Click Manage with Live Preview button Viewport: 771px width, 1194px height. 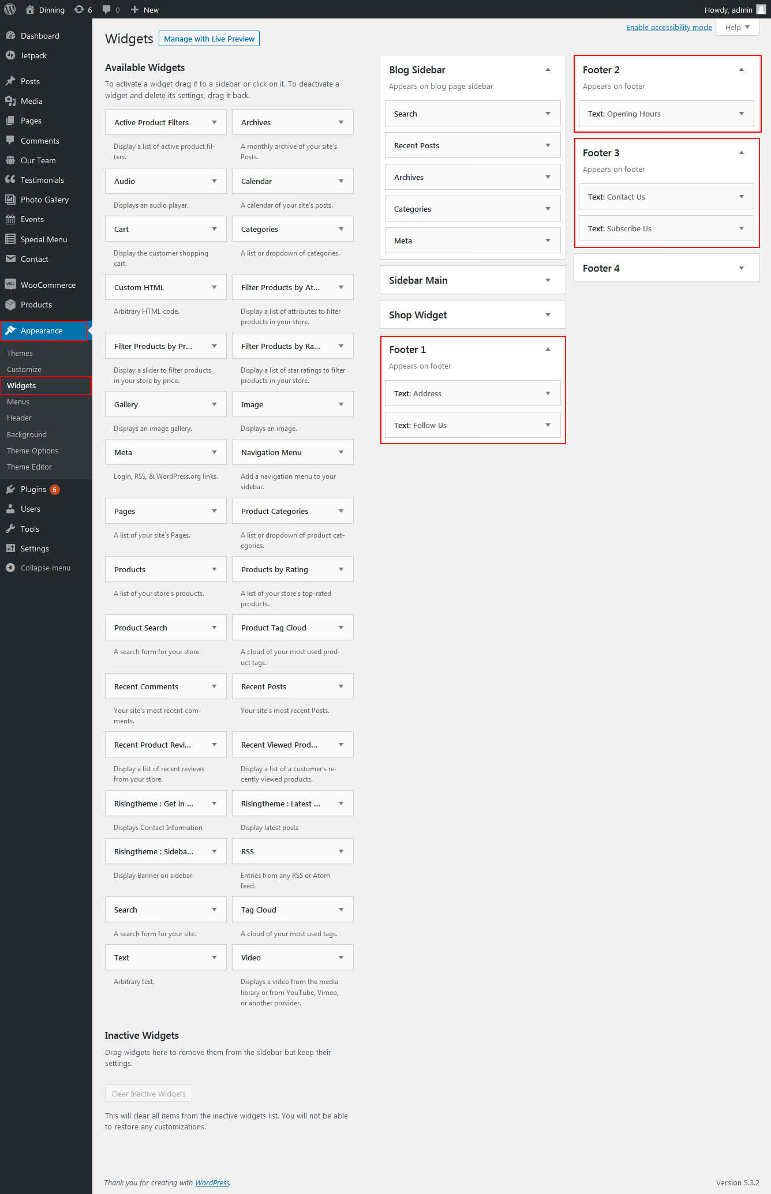(209, 39)
